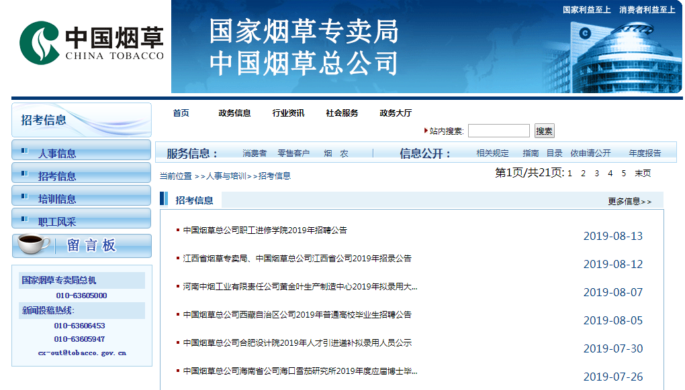This screenshot has height=390, width=685.
Task: Open 职工进修学院2019年招聘公告 article
Action: point(265,231)
